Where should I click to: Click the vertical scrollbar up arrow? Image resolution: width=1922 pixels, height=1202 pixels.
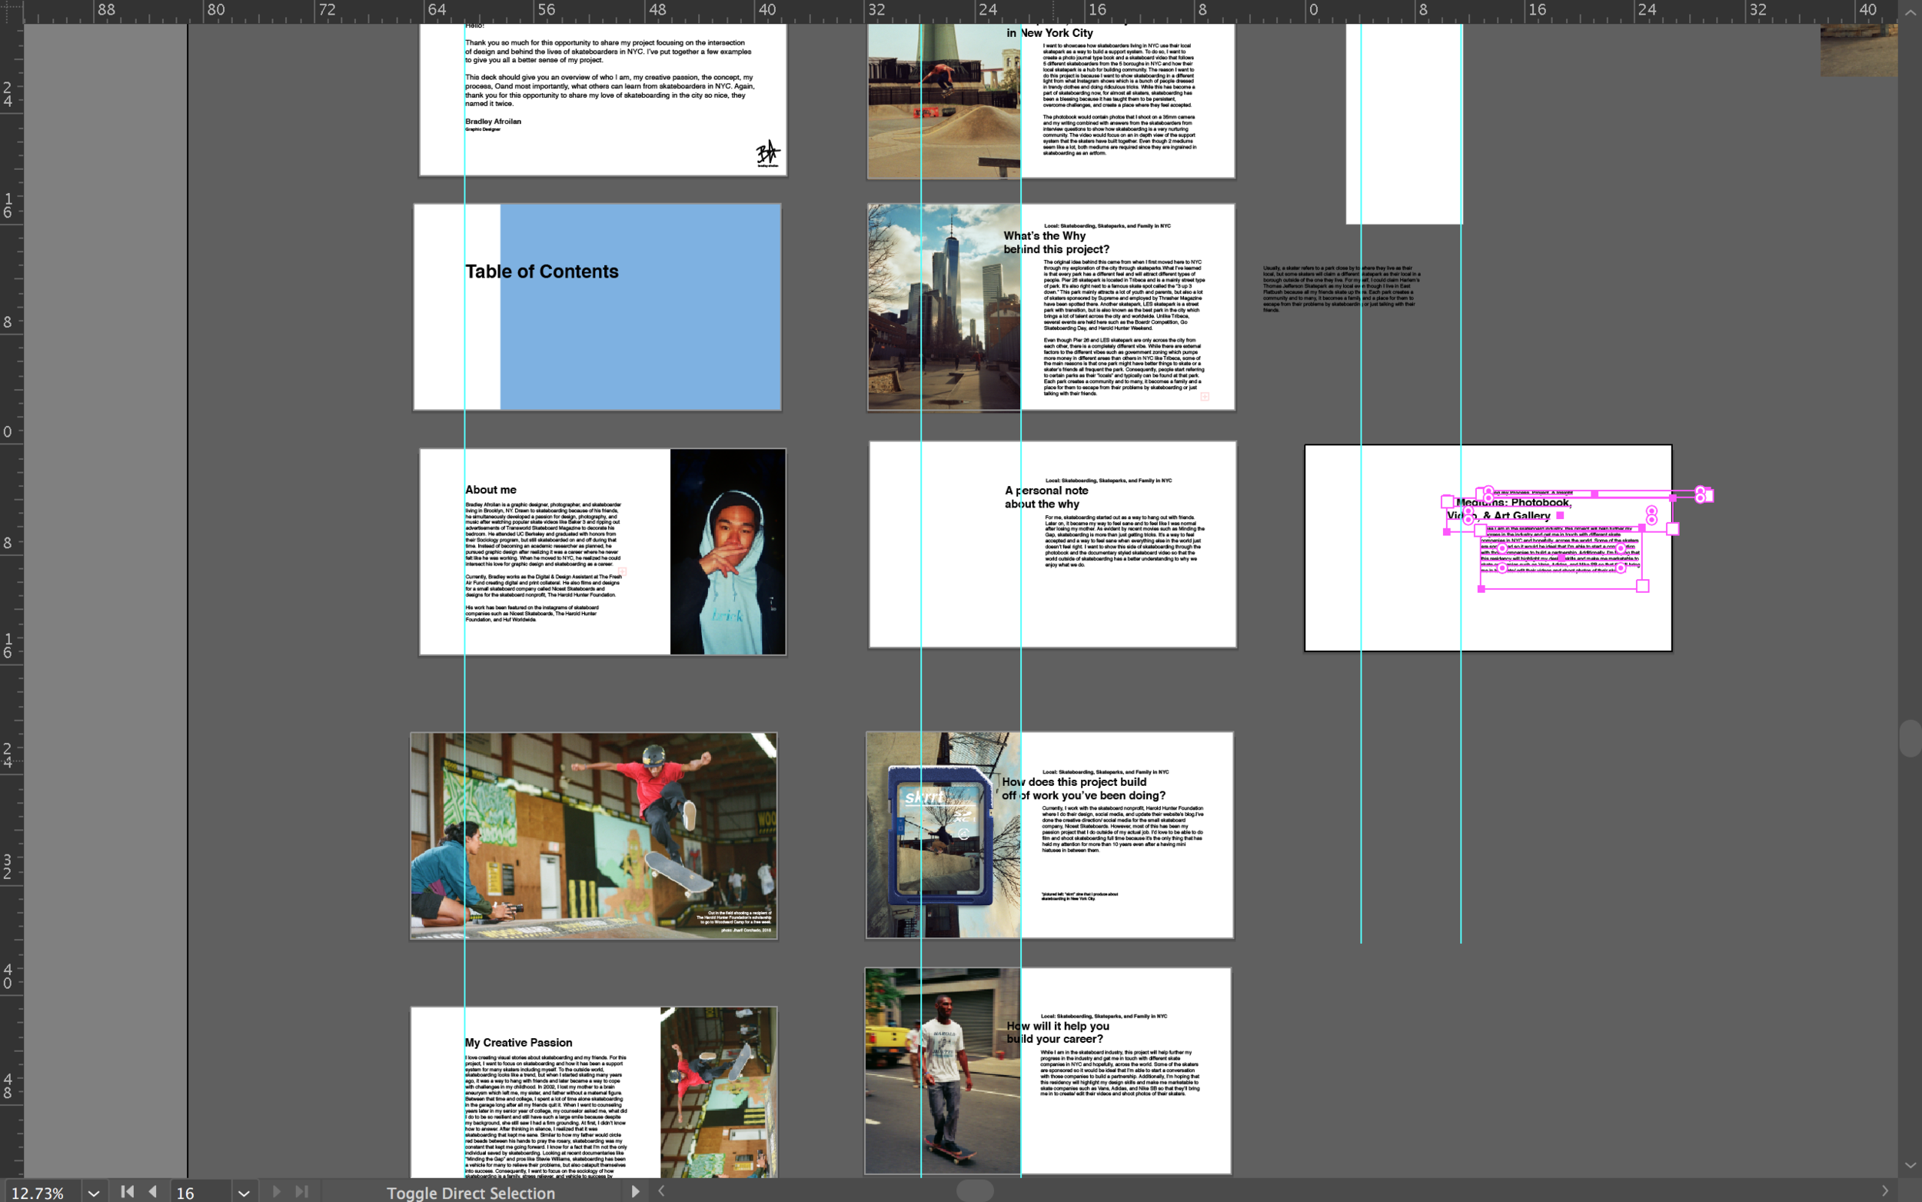click(1910, 13)
